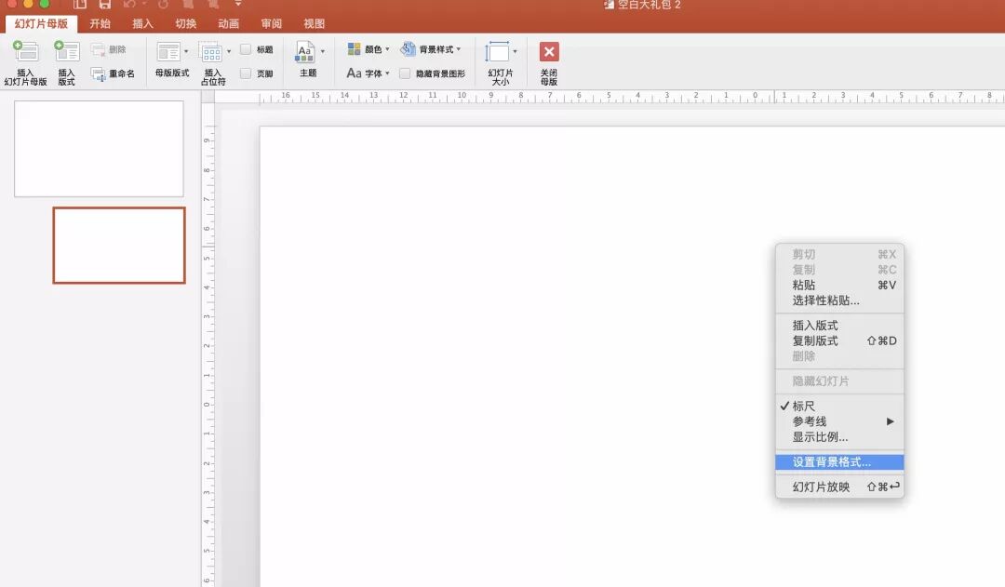This screenshot has height=587, width=1005.
Task: Click the save icon in the title bar
Action: coord(104,4)
